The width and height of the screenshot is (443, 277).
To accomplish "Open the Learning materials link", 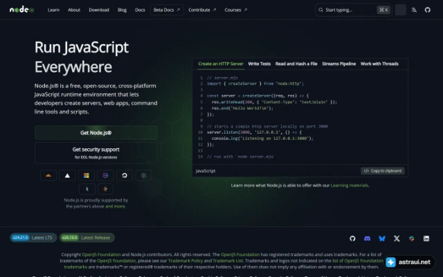I will [350, 186].
